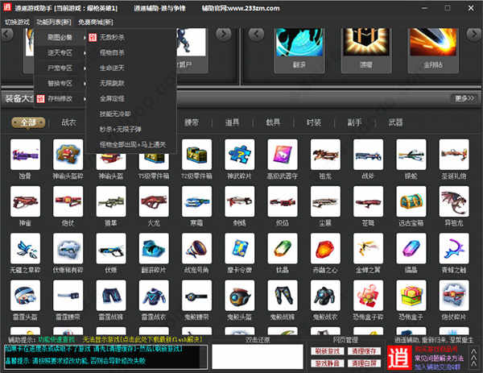This screenshot has width=483, height=373.
Task: Switch to the 载具 tab
Action: point(273,122)
